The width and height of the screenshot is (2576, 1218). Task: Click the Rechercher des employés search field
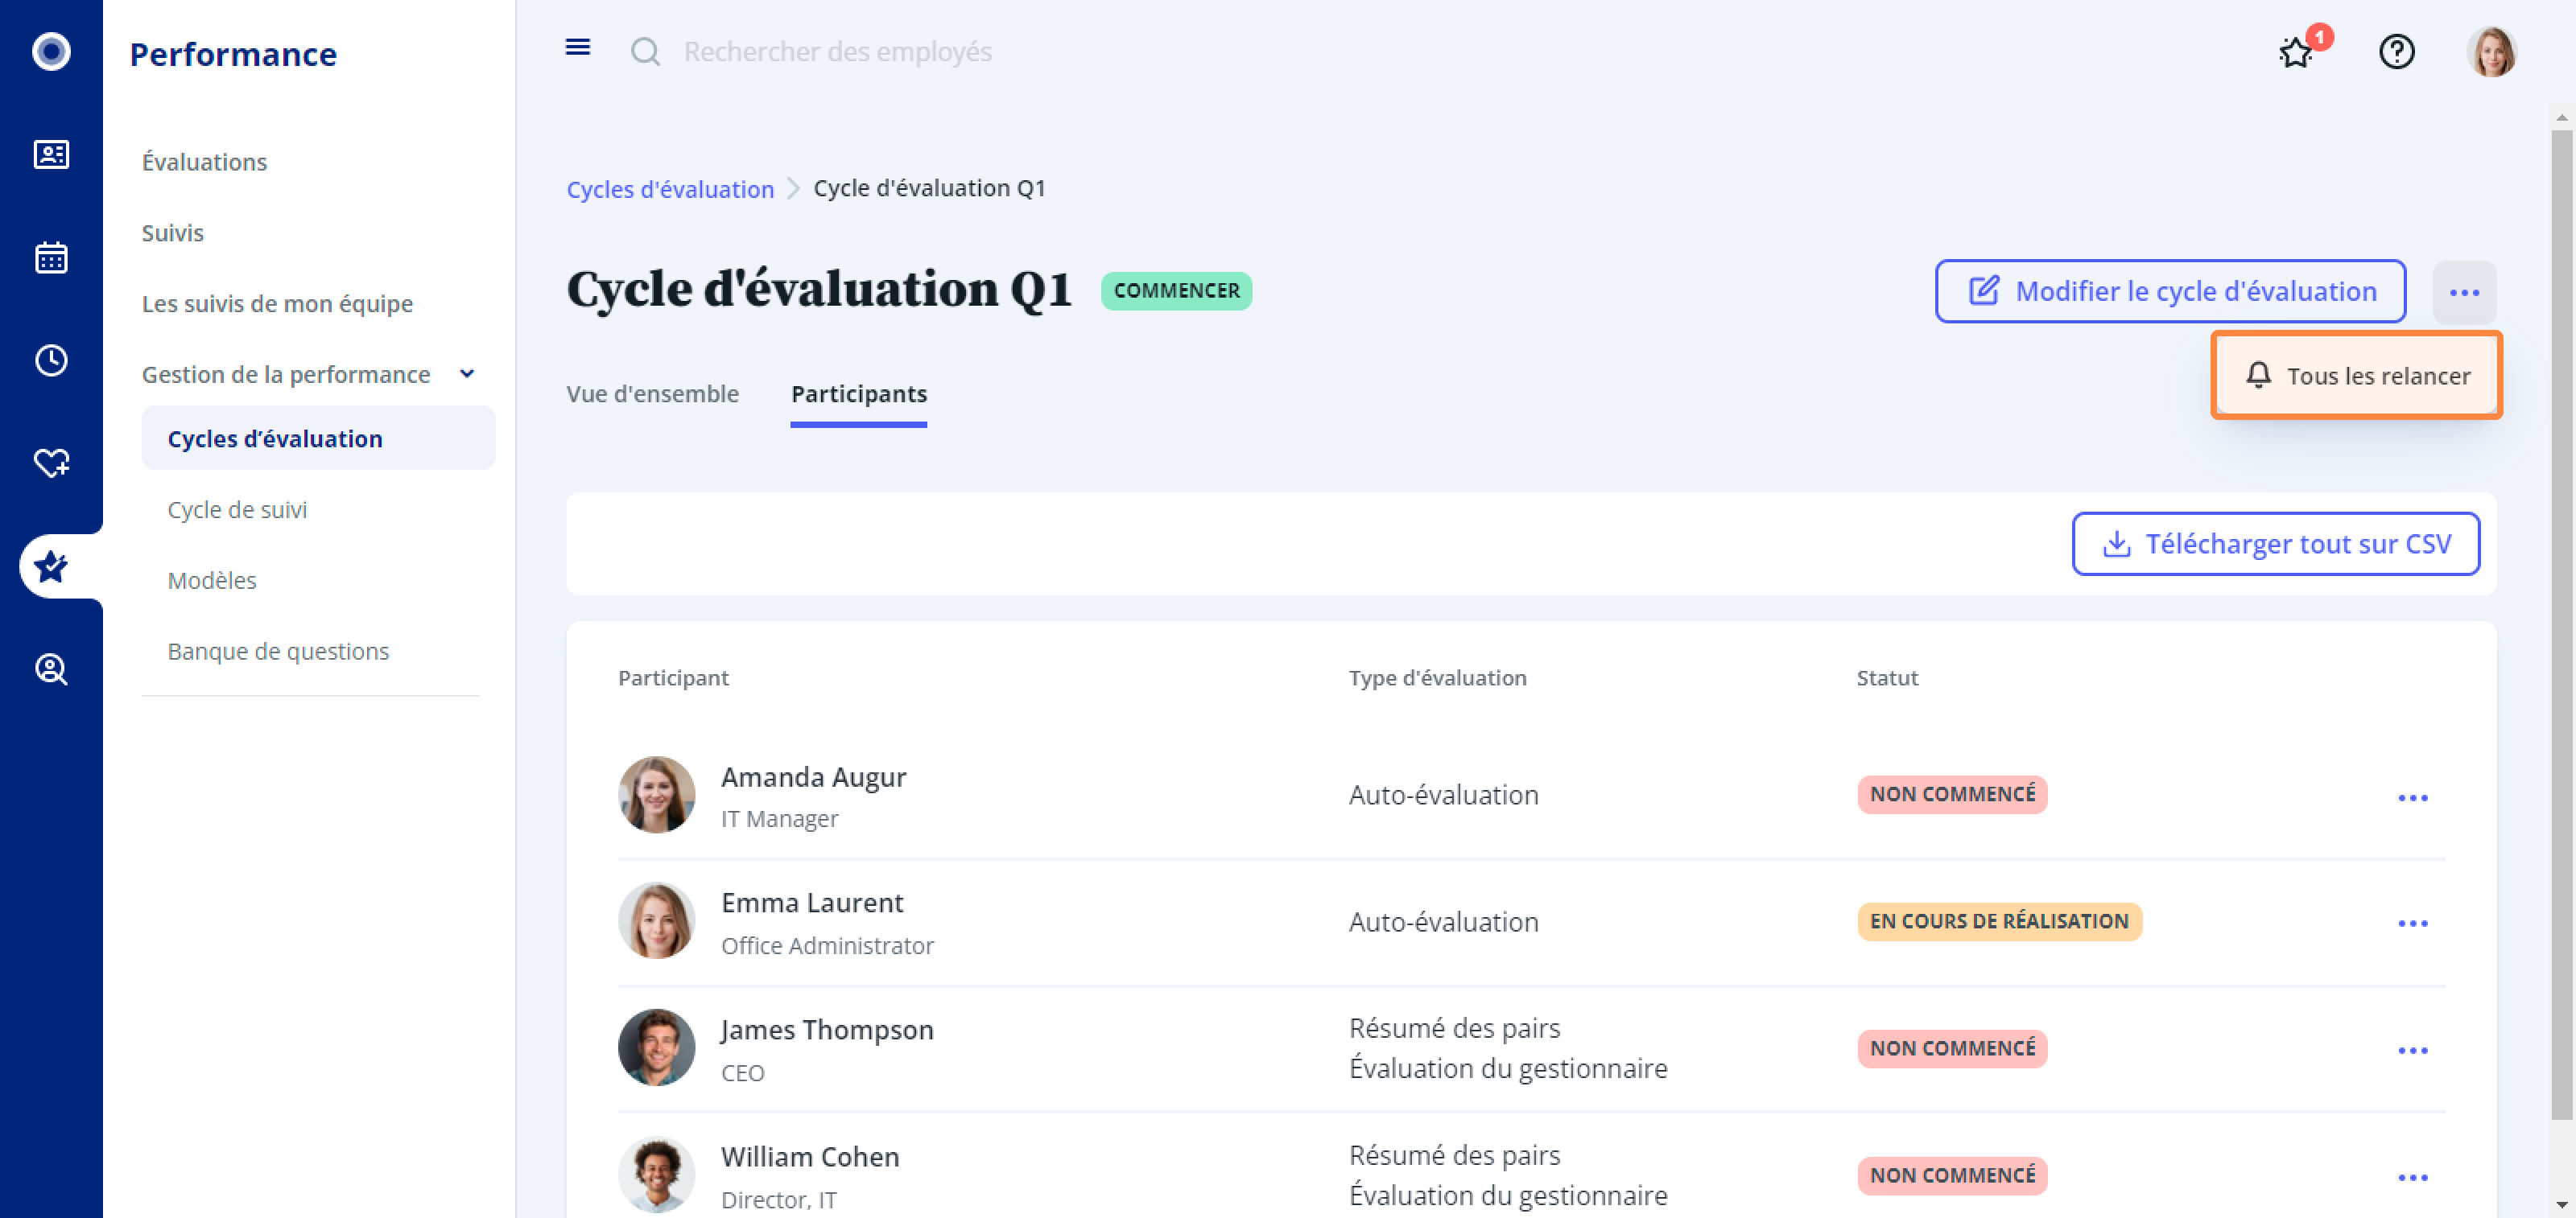click(837, 52)
